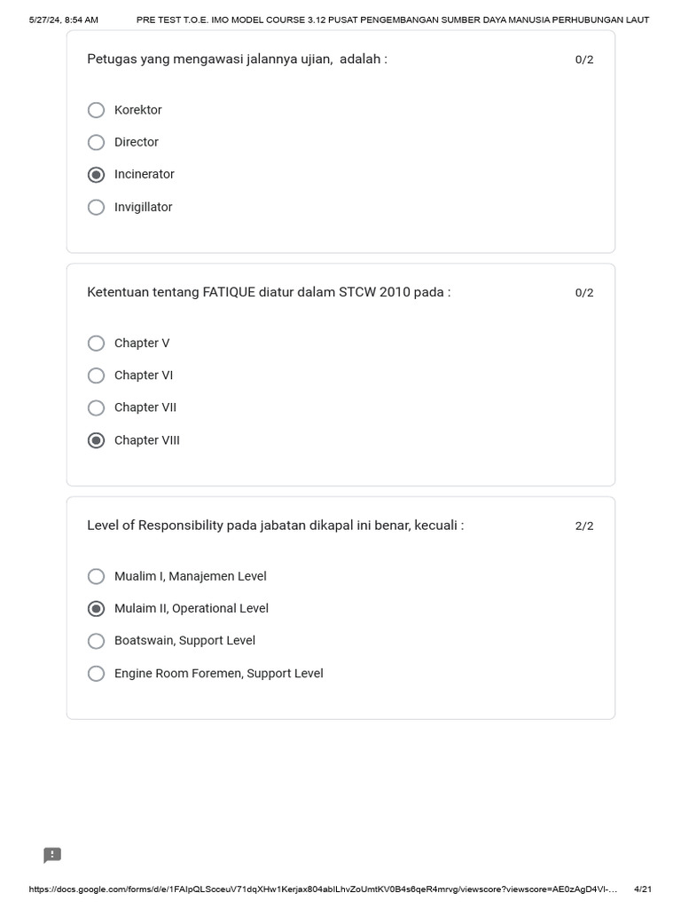Click the FATIQUE STCW 2010 question text
This screenshot has height=909, width=681.
(x=269, y=292)
